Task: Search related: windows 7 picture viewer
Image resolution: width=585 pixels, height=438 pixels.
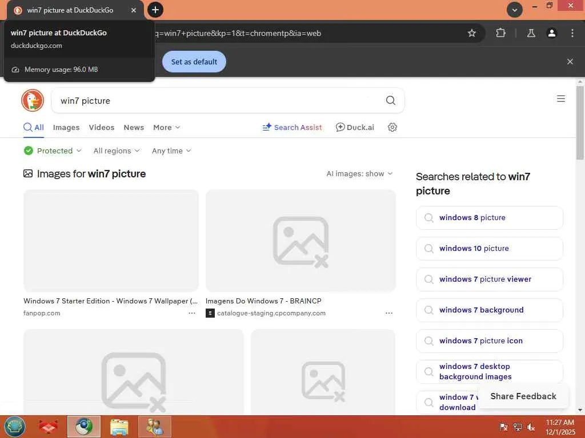Action: [x=489, y=279]
